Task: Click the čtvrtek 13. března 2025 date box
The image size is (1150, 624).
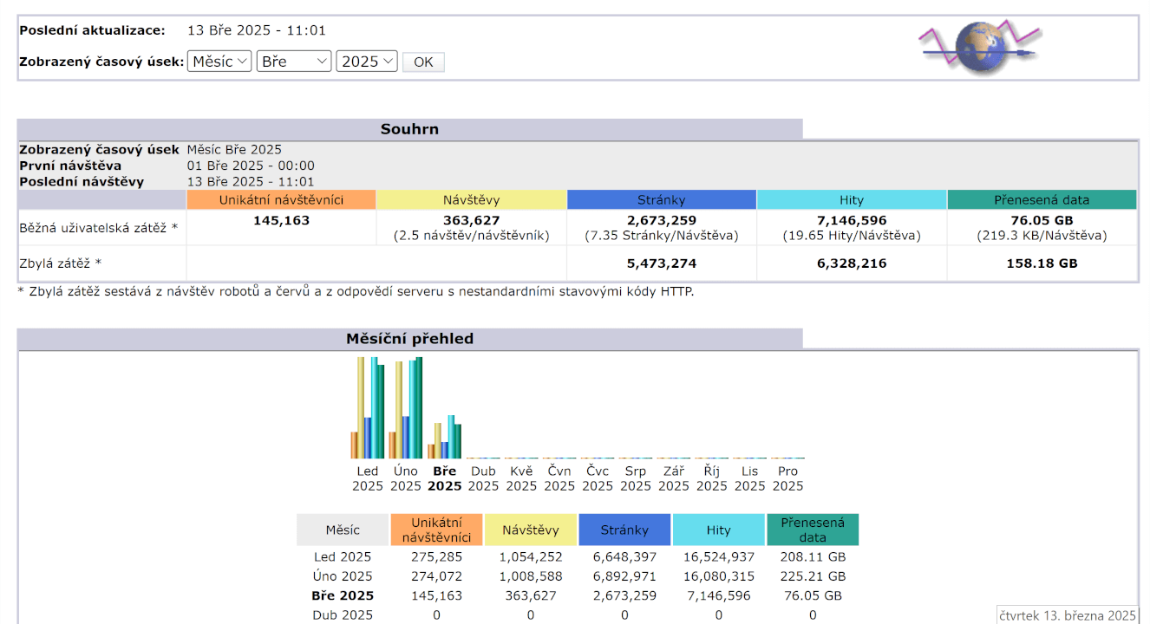Action: pos(1067,615)
